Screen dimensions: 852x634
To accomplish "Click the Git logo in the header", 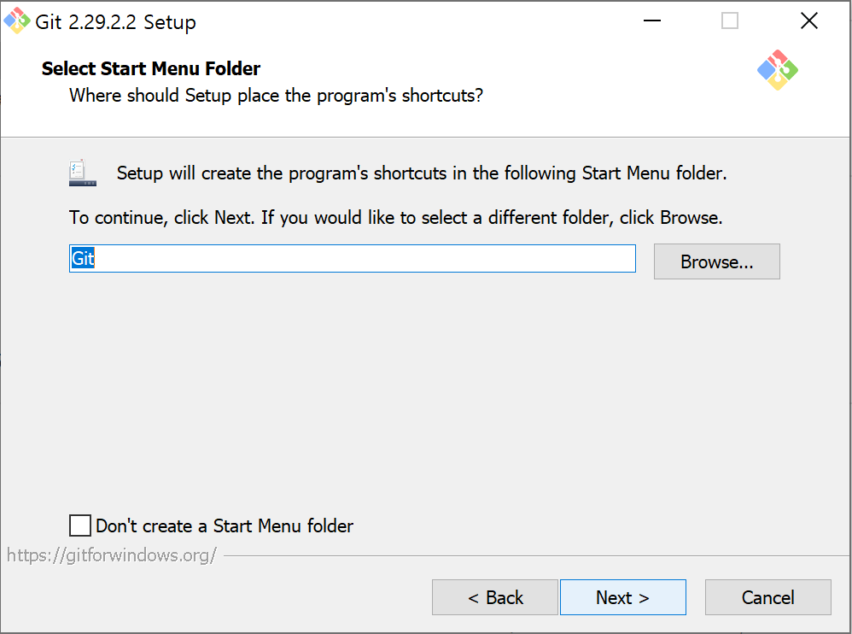I will pyautogui.click(x=778, y=70).
